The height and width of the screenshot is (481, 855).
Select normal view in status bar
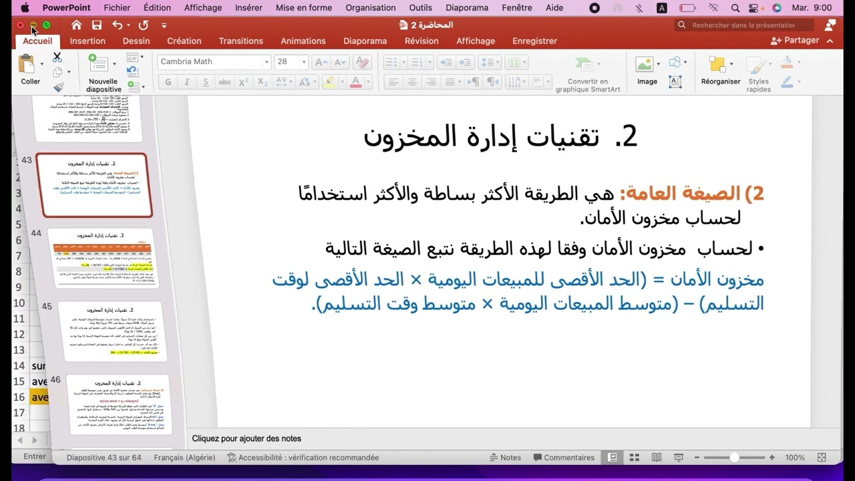click(x=612, y=458)
